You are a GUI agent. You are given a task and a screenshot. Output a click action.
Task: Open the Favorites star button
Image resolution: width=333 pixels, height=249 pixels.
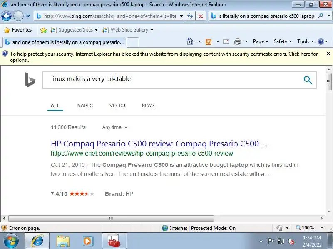[18, 30]
